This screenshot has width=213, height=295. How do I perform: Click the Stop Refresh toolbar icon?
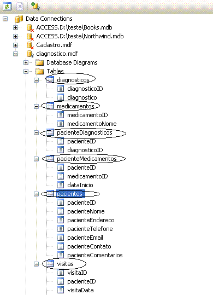pos(20,7)
